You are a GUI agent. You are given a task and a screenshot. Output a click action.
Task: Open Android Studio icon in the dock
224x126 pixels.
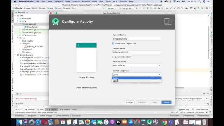click(149, 122)
